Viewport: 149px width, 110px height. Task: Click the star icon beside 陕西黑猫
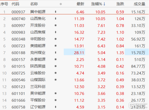coord(56,66)
